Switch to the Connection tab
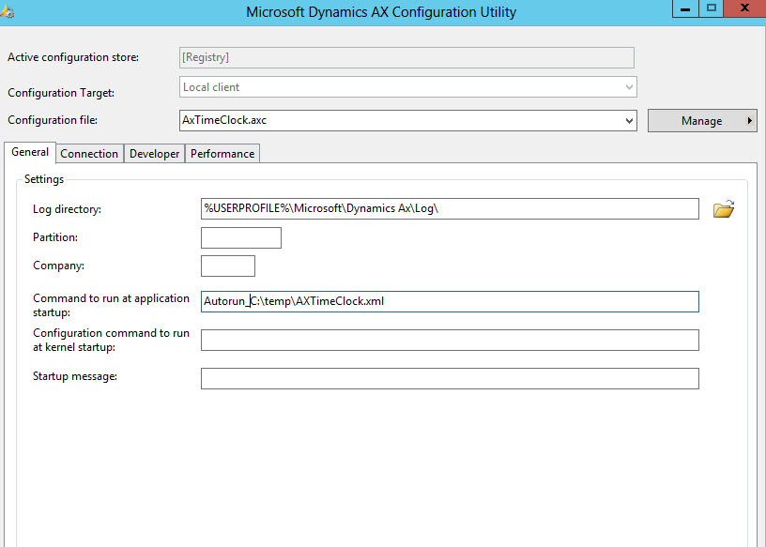766x547 pixels. tap(89, 154)
